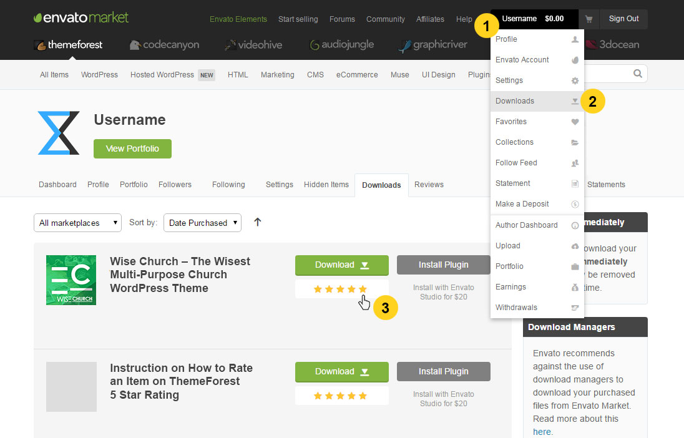The width and height of the screenshot is (684, 438).
Task: Open the themeforest marketplace
Action: coord(68,44)
